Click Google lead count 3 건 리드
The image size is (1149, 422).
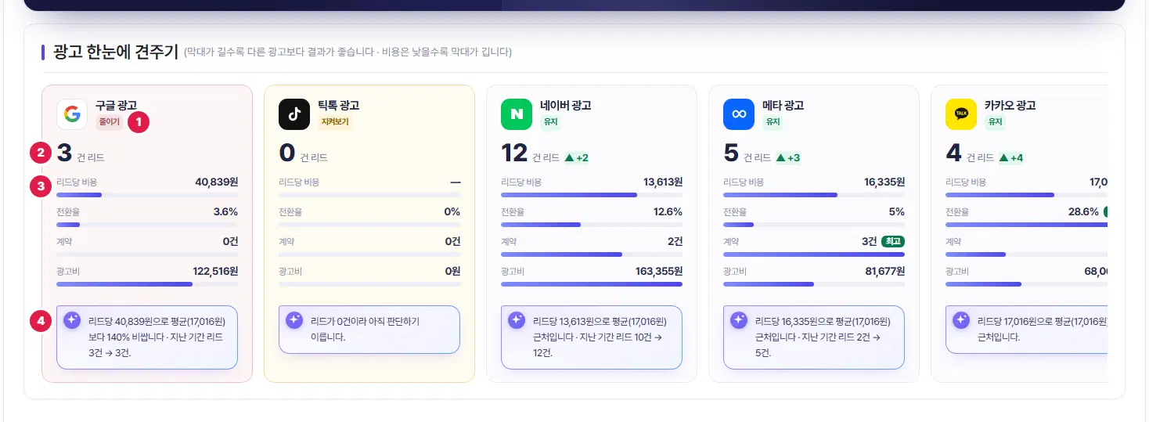click(x=81, y=153)
